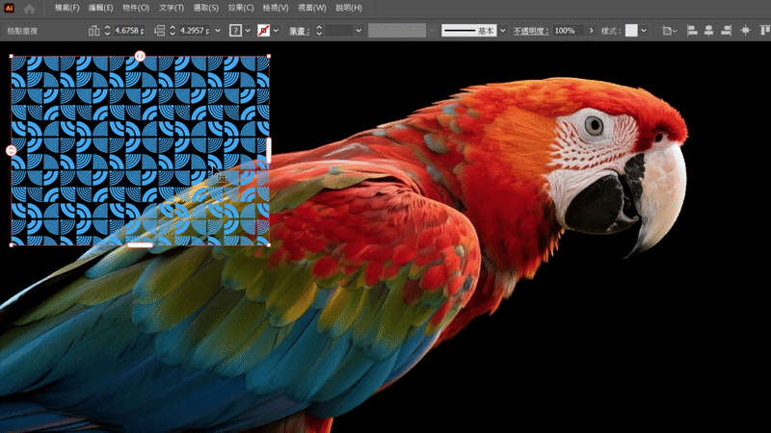Open the brush definition dropdown arrow
The image size is (771, 433).
tap(502, 31)
